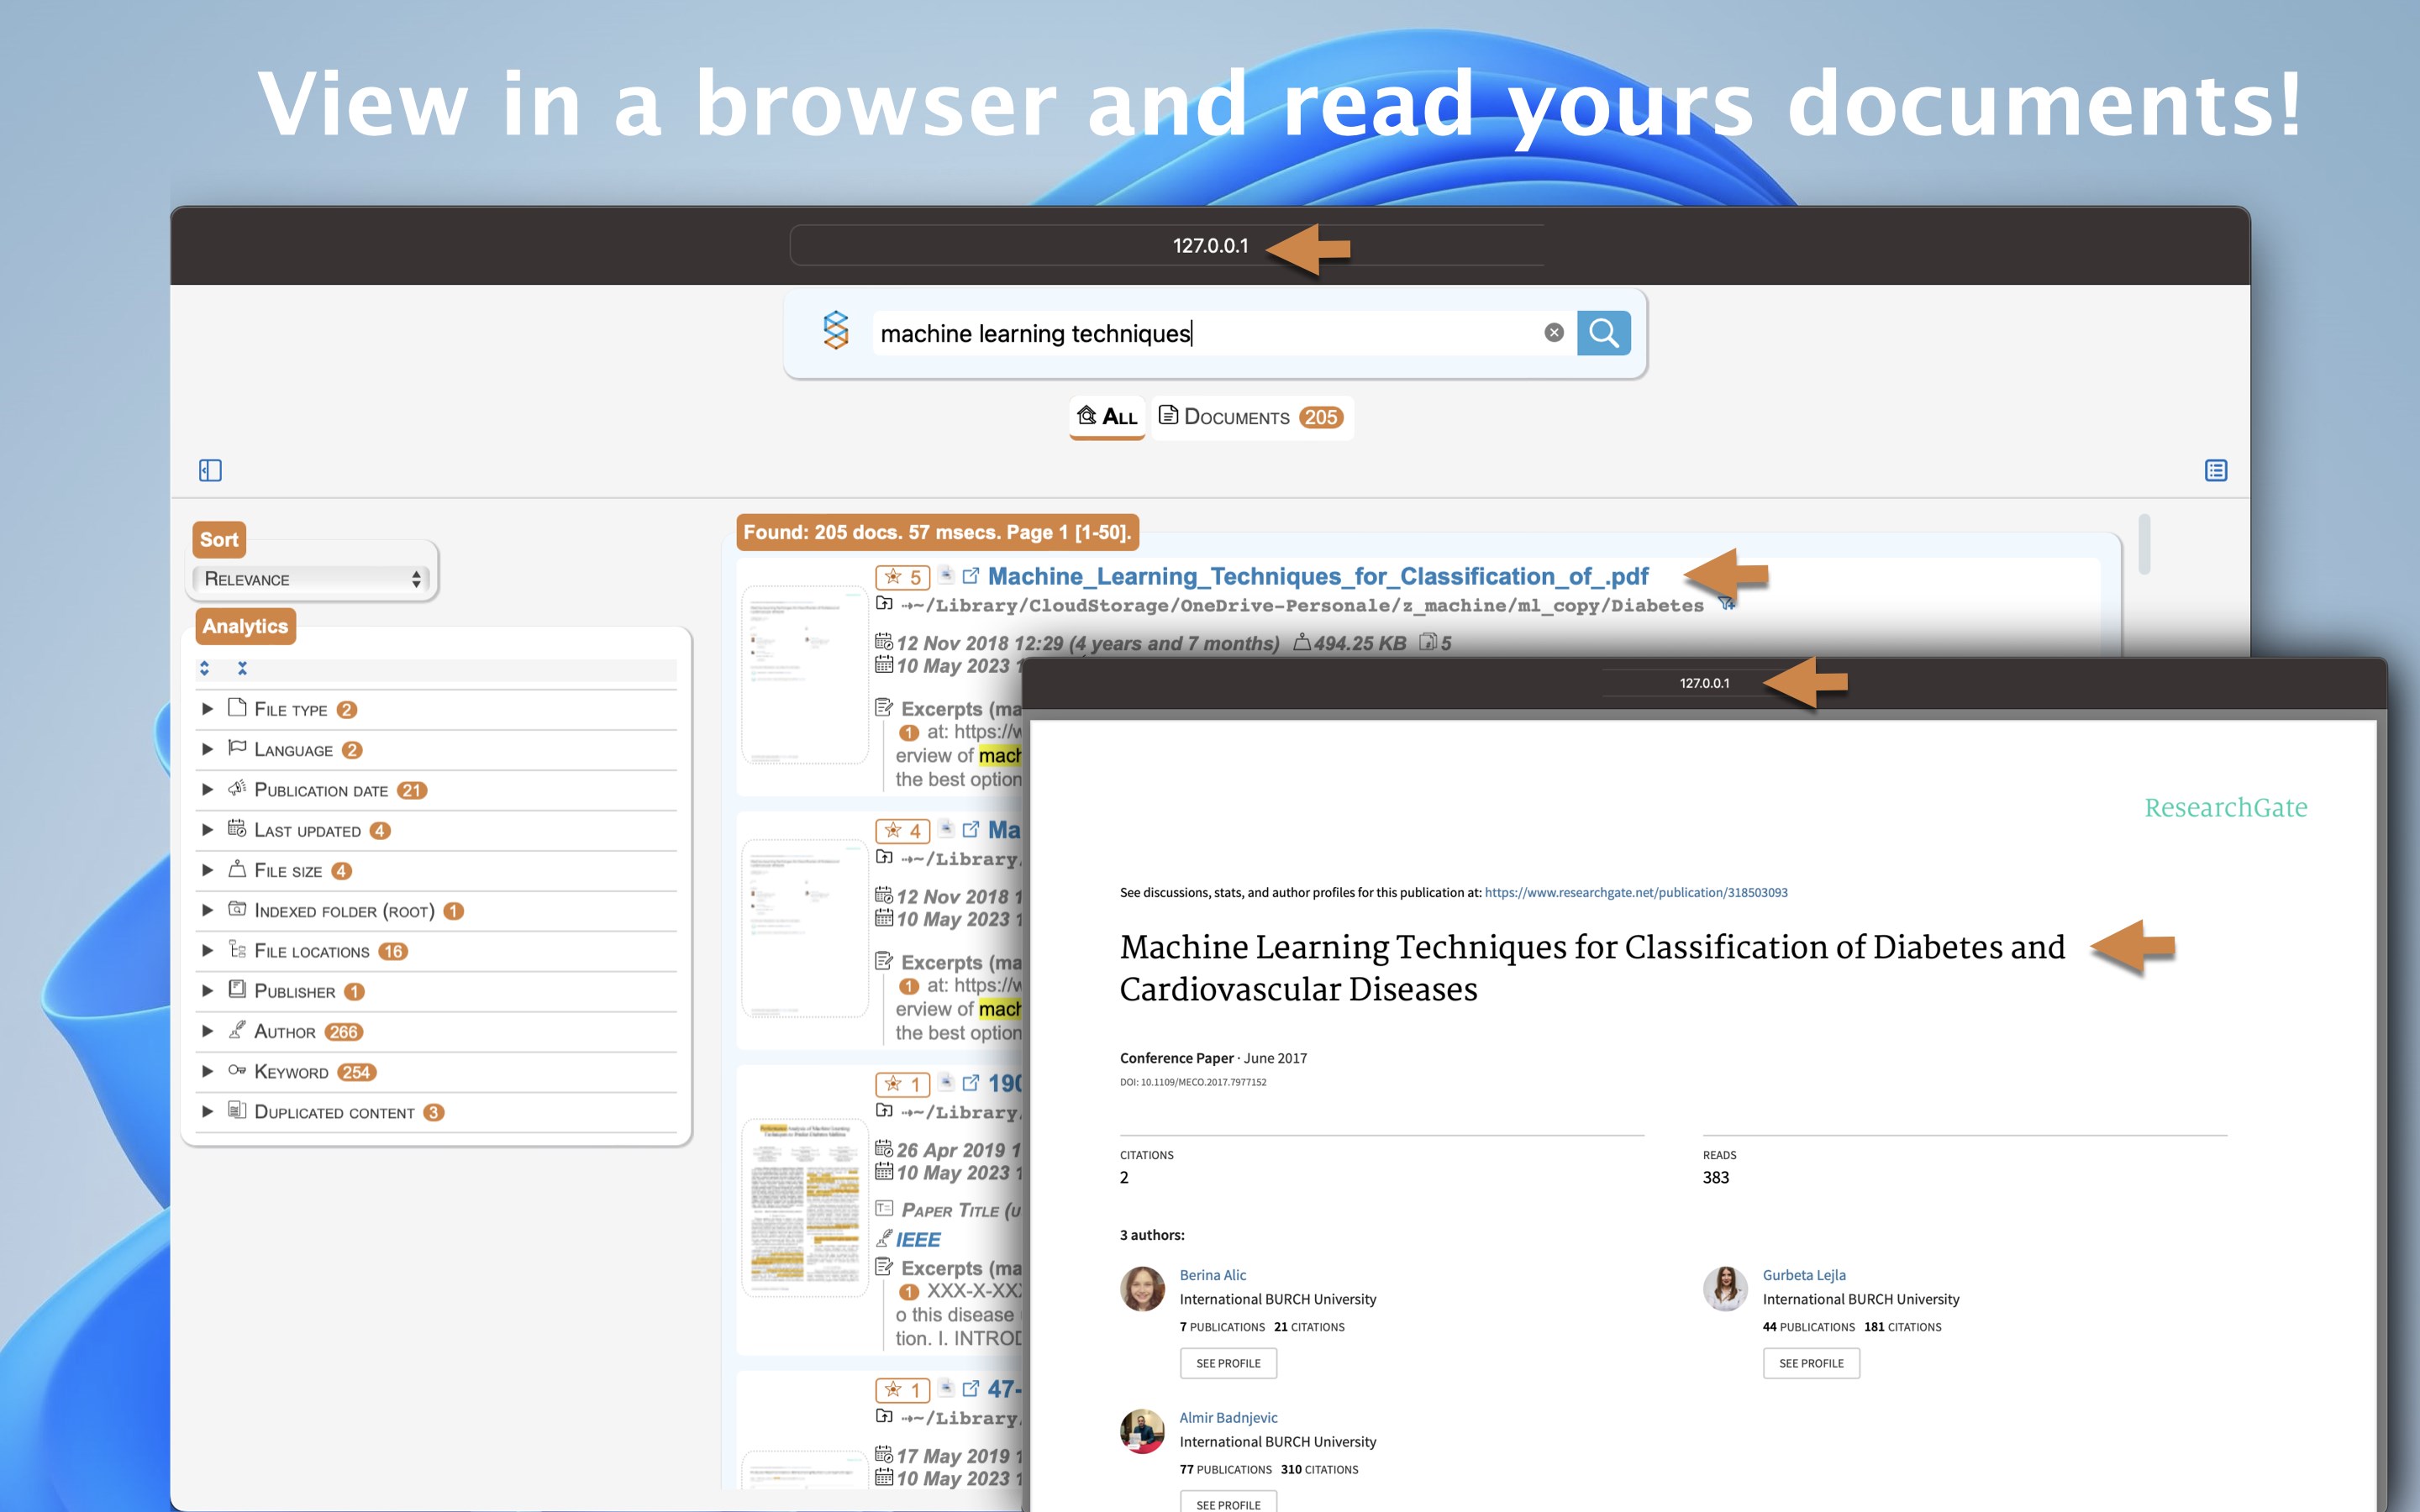Click the ResearchGate publication URL link
Viewport: 2420px width, 1512px height.
tap(1634, 890)
